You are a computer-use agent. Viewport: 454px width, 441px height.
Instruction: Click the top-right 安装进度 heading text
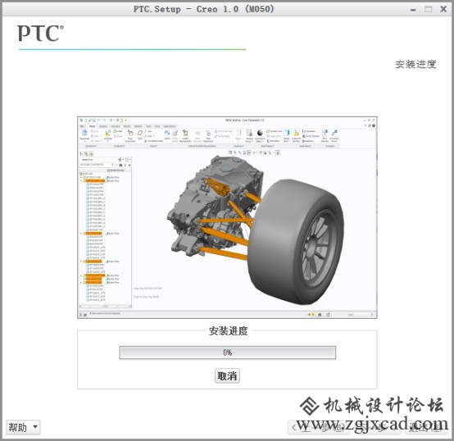(x=415, y=64)
